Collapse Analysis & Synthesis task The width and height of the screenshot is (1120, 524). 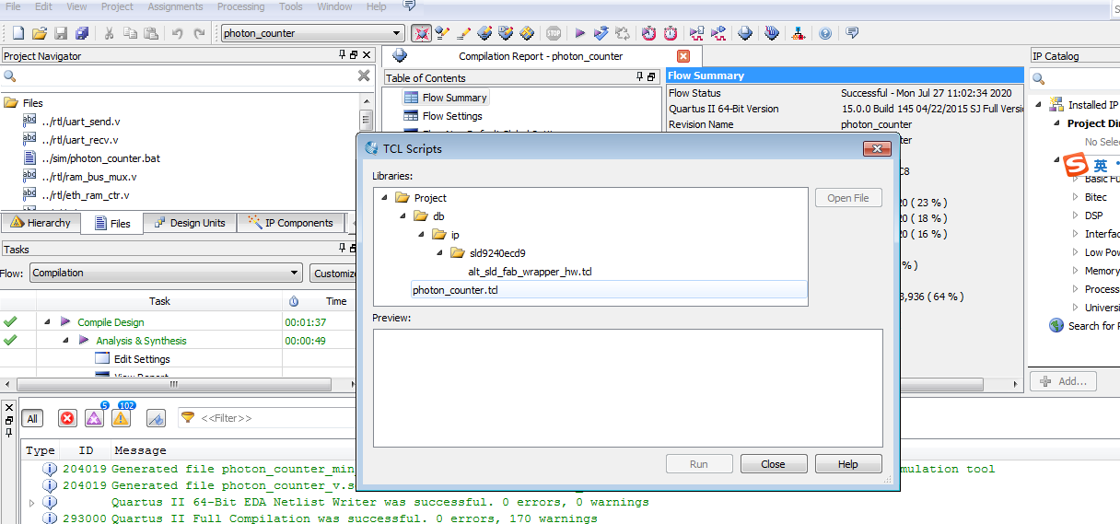[65, 341]
